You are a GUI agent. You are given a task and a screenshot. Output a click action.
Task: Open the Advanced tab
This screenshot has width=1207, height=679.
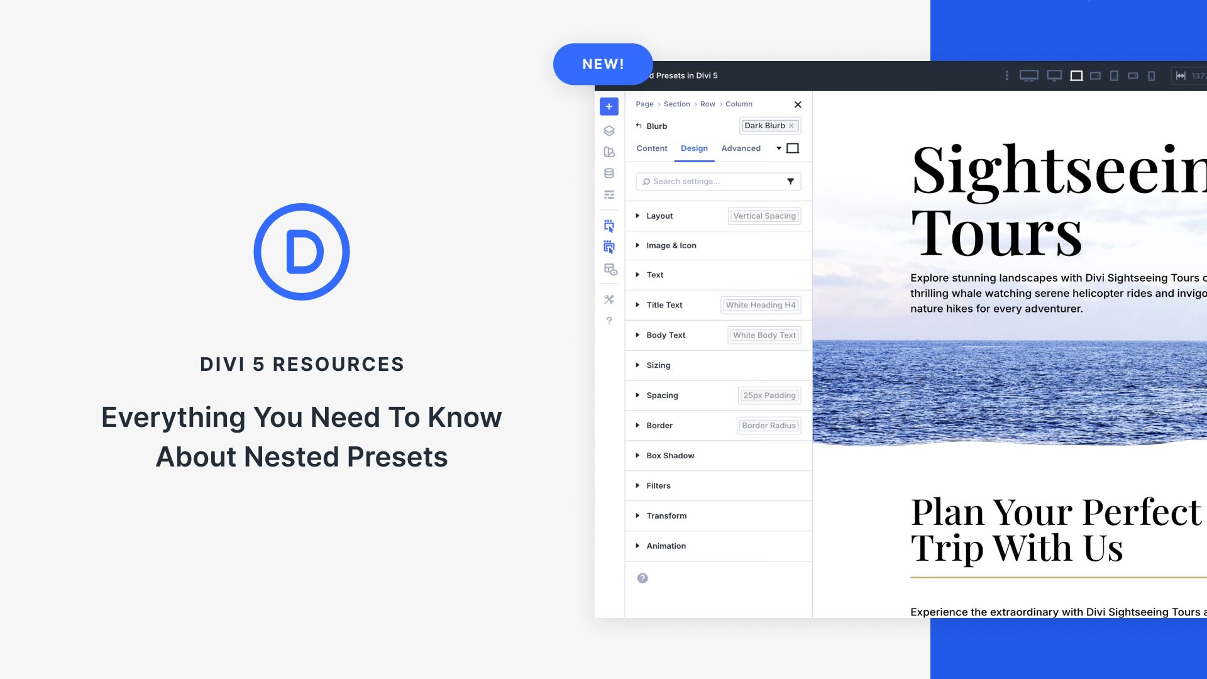point(741,148)
